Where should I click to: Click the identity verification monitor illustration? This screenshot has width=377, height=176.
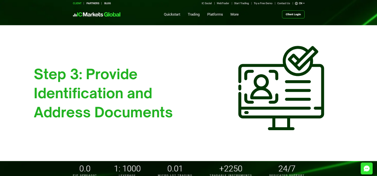[281, 88]
